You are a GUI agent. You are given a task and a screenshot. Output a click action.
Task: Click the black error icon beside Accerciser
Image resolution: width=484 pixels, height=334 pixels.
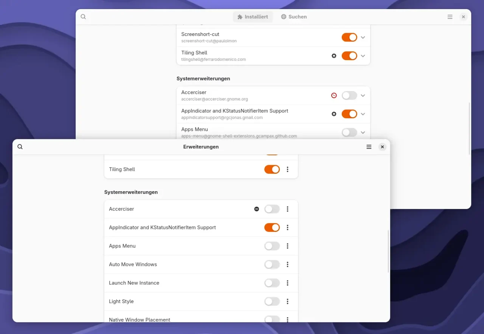[257, 209]
